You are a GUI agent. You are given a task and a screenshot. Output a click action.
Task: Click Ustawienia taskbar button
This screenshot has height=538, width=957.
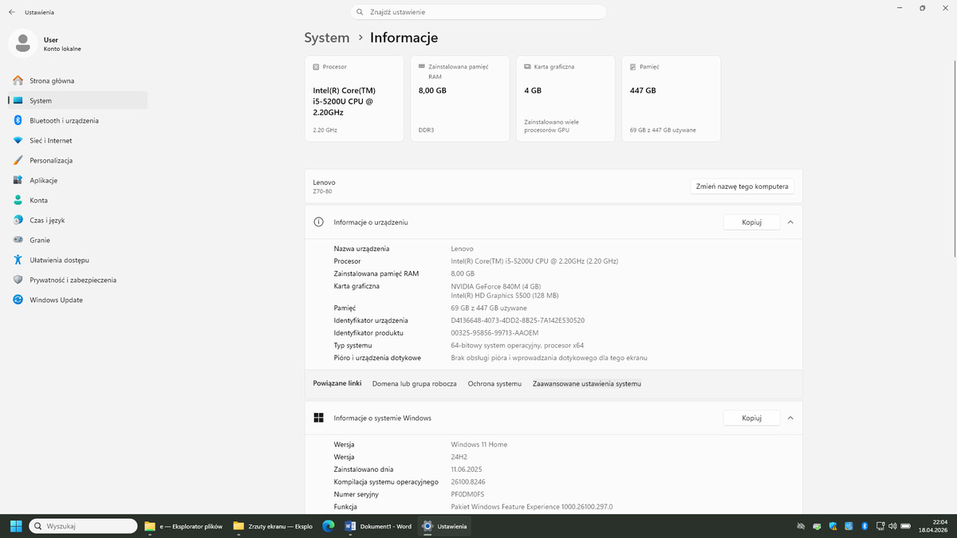pyautogui.click(x=445, y=526)
